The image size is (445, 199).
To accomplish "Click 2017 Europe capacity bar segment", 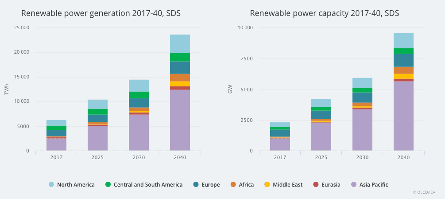I will (x=280, y=133).
